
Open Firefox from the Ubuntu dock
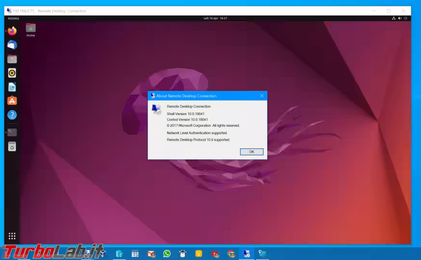point(12,31)
